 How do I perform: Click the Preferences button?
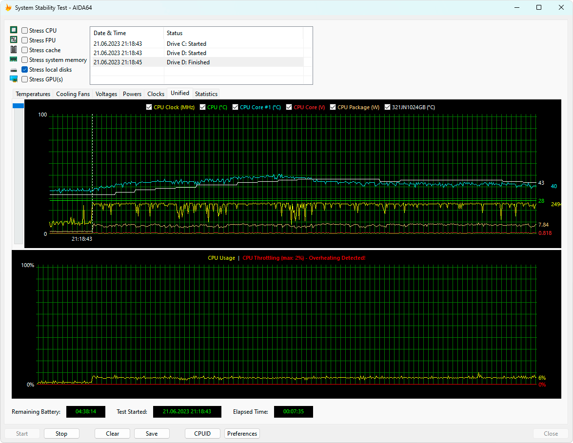242,433
